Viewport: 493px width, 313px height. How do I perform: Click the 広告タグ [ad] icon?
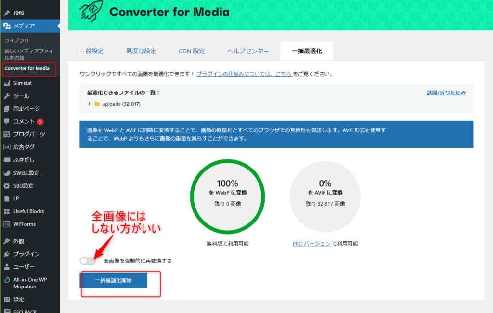click(7, 147)
